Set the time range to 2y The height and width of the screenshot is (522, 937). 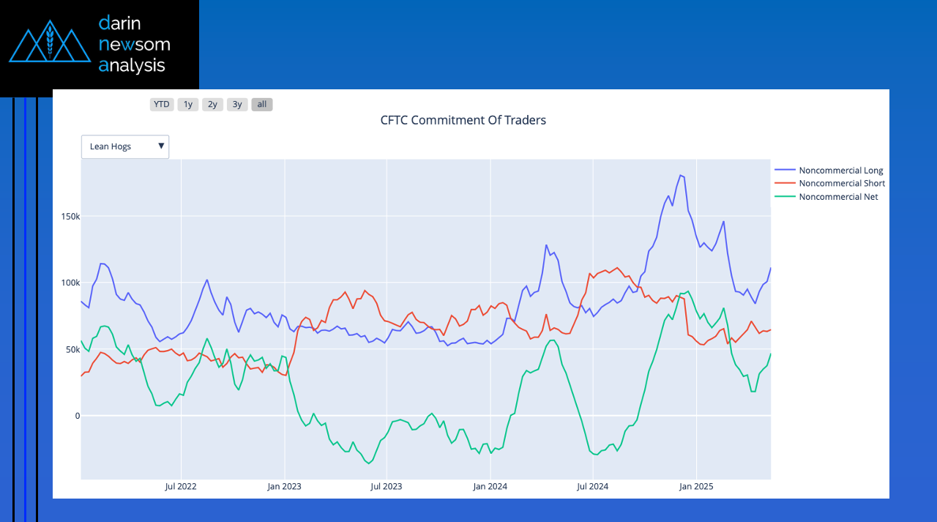[x=212, y=105]
